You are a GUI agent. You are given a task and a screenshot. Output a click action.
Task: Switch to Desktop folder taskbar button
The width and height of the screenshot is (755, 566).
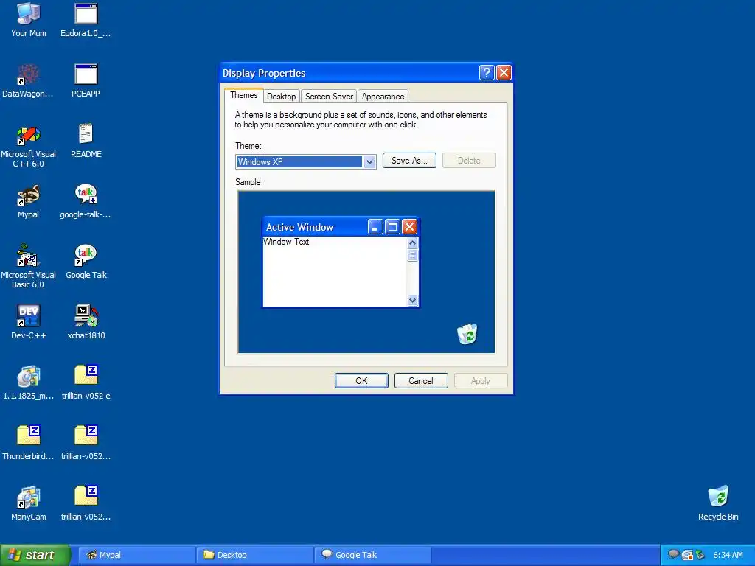(x=255, y=555)
